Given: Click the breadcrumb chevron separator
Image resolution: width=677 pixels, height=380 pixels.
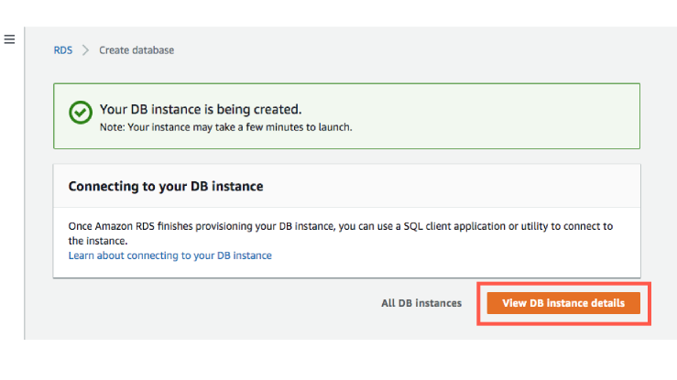Looking at the screenshot, I should (86, 50).
